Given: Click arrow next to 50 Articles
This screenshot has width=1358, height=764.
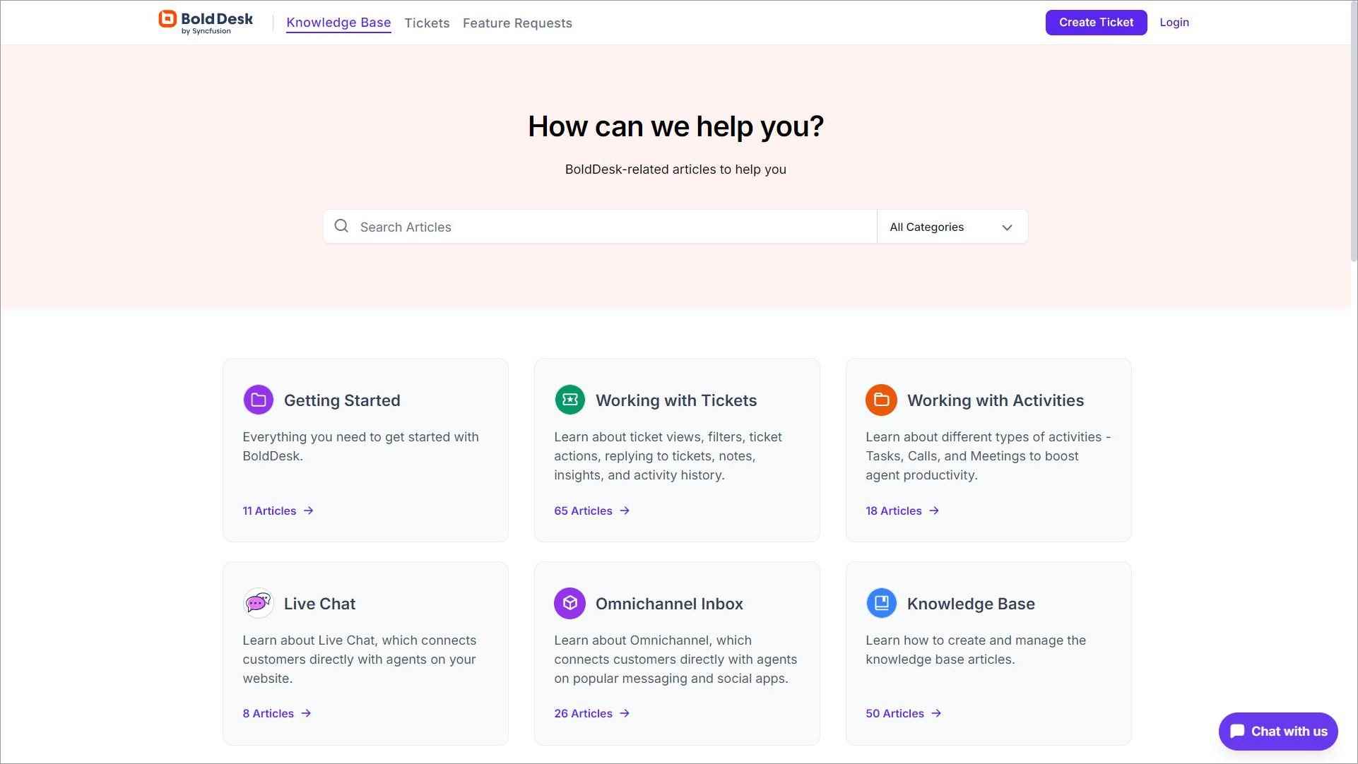Looking at the screenshot, I should (x=936, y=713).
